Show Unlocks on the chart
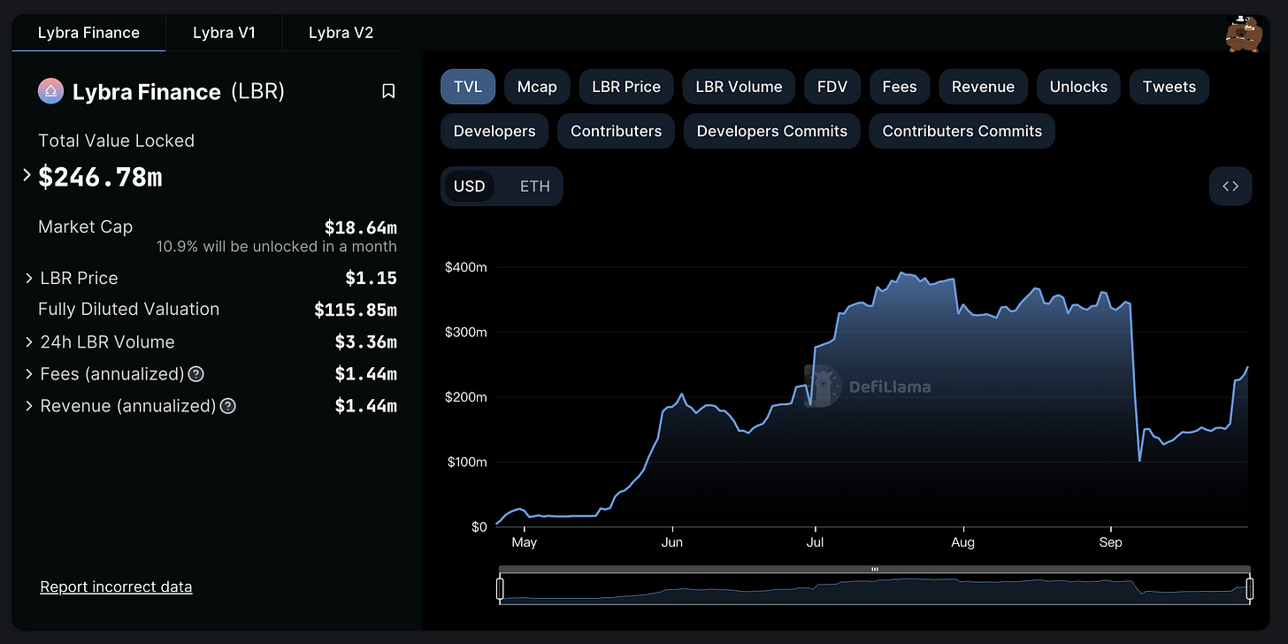 click(1078, 87)
